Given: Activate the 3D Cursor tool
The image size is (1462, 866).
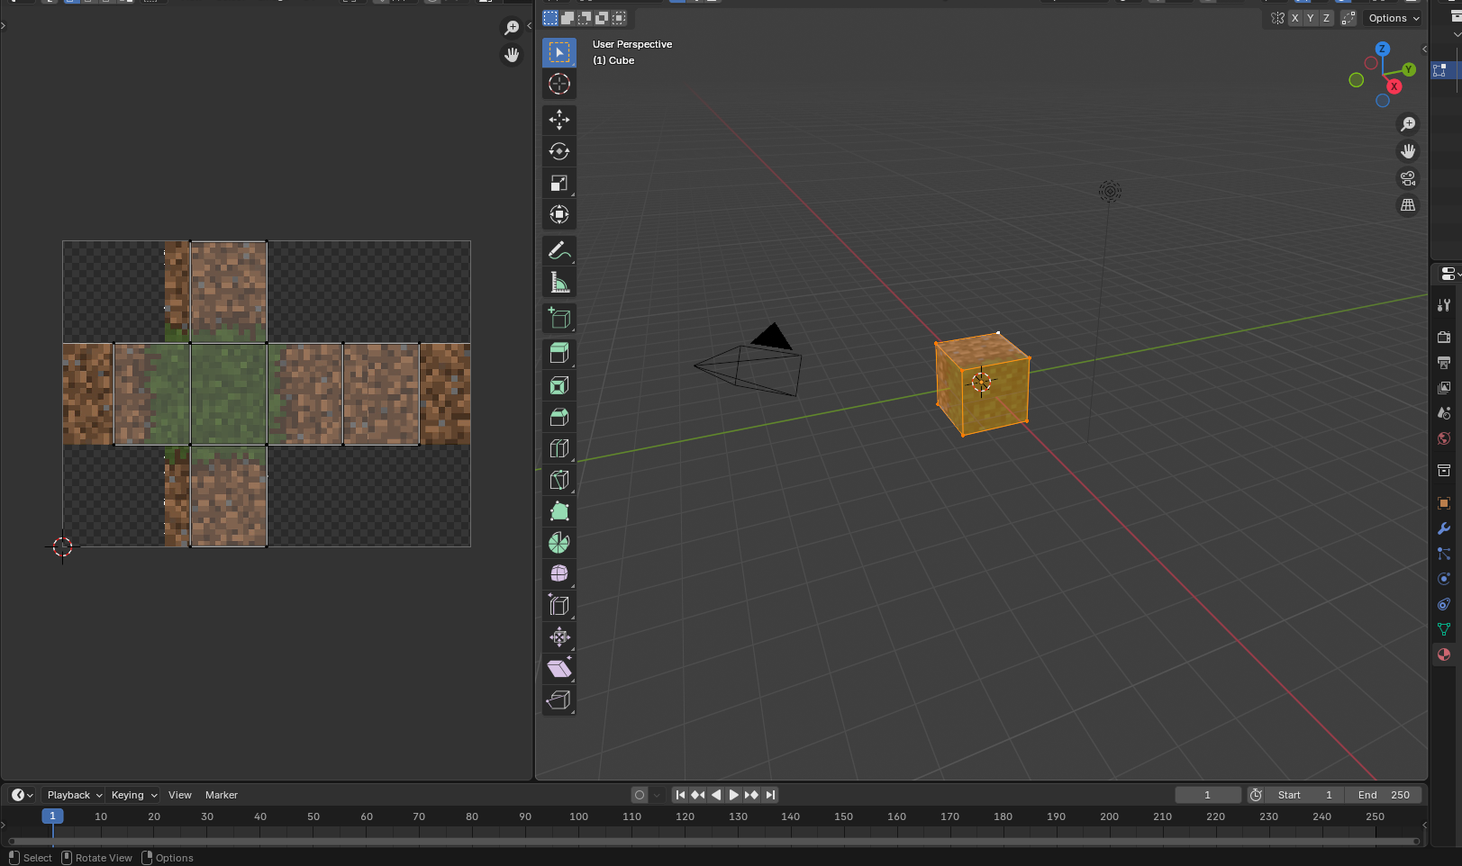Looking at the screenshot, I should click(x=559, y=85).
